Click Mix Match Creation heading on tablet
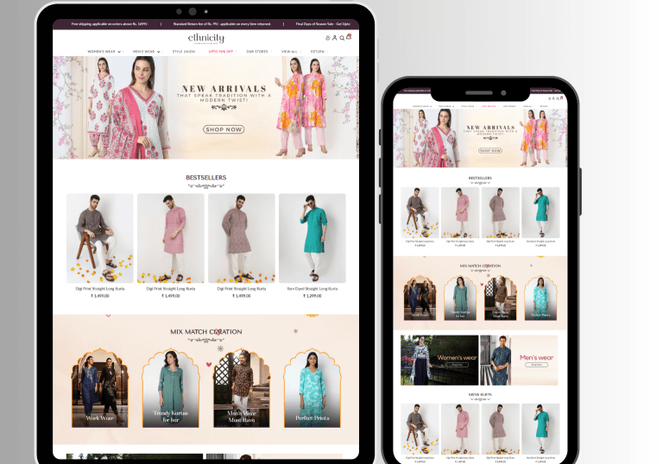 (206, 332)
